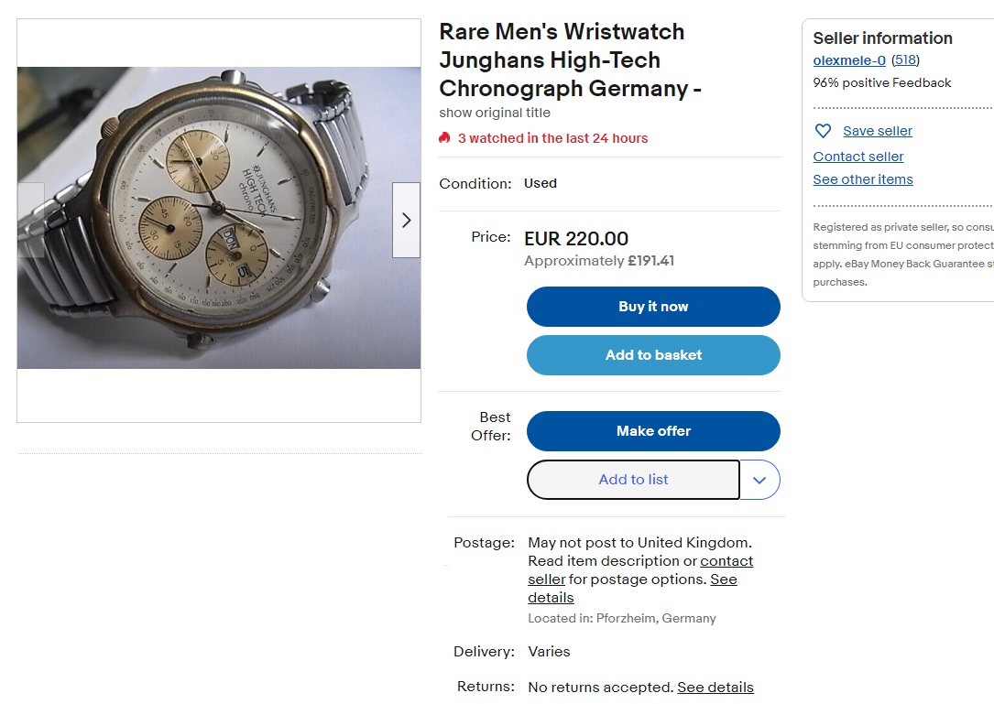View See details next to Returns
Screen dimensions: 994x704
coord(715,687)
